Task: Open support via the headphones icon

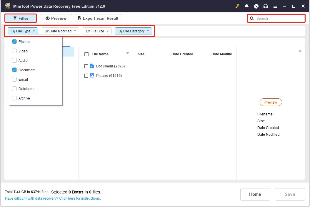Action: [x=266, y=6]
